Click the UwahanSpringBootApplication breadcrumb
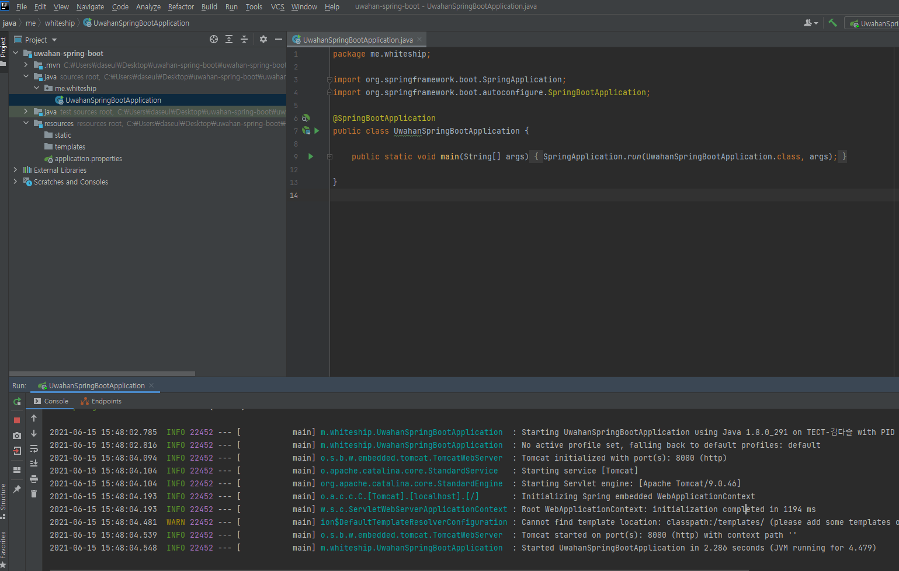This screenshot has height=571, width=899. click(x=136, y=23)
